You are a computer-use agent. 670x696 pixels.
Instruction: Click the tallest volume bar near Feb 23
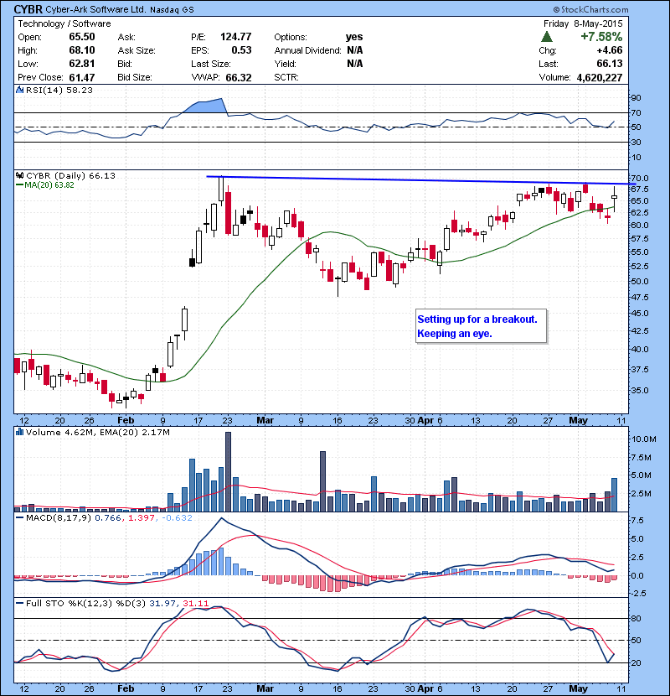coord(229,472)
